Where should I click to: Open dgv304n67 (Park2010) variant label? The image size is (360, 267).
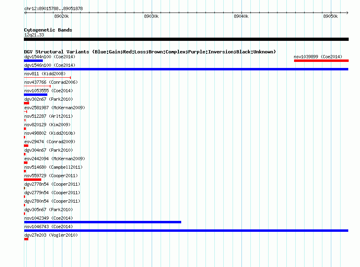coord(49,150)
